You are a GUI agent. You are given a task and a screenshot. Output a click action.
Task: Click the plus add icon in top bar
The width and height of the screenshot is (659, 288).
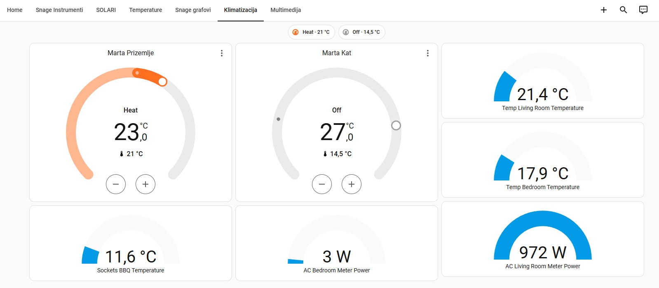pyautogui.click(x=604, y=10)
